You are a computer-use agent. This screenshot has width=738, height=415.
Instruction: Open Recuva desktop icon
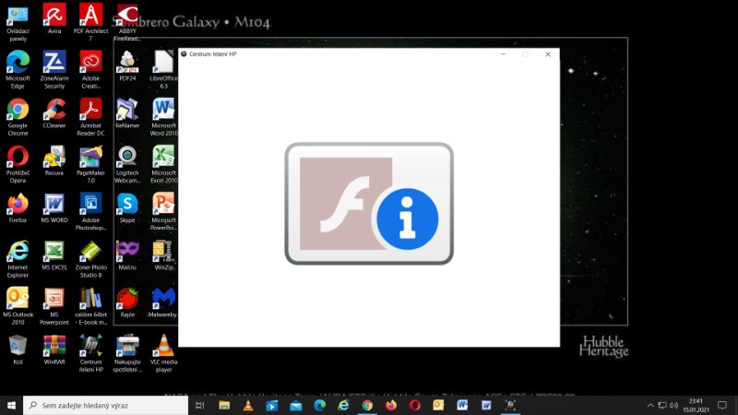pos(54,160)
